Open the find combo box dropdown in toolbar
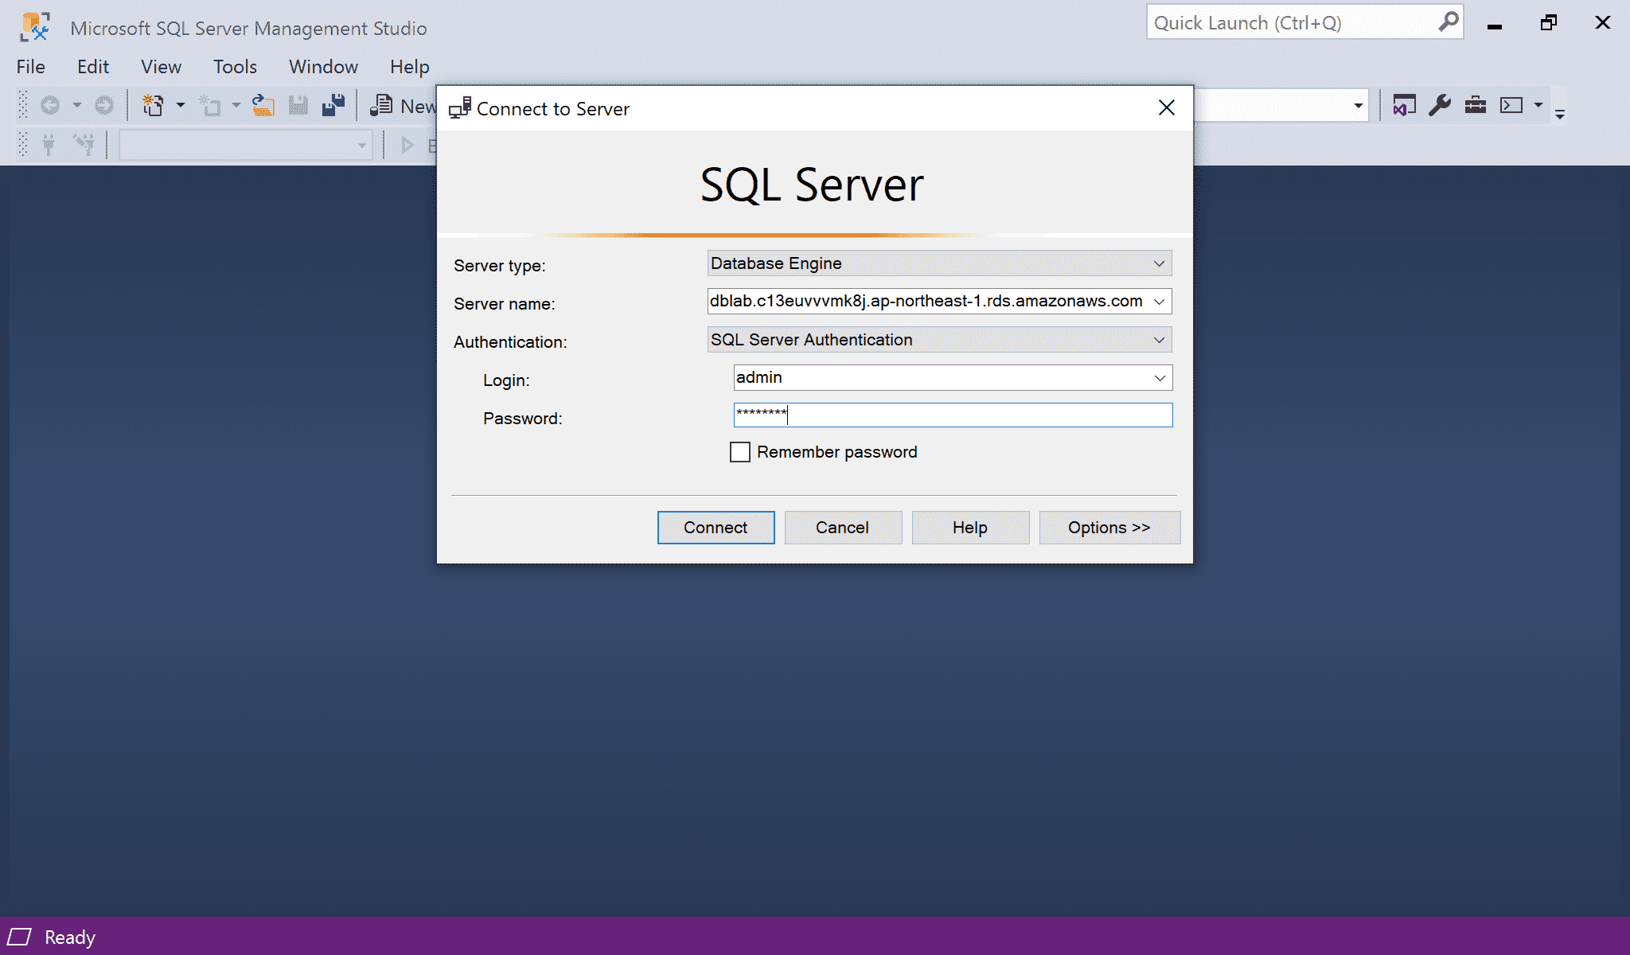This screenshot has width=1630, height=955. pyautogui.click(x=1358, y=105)
